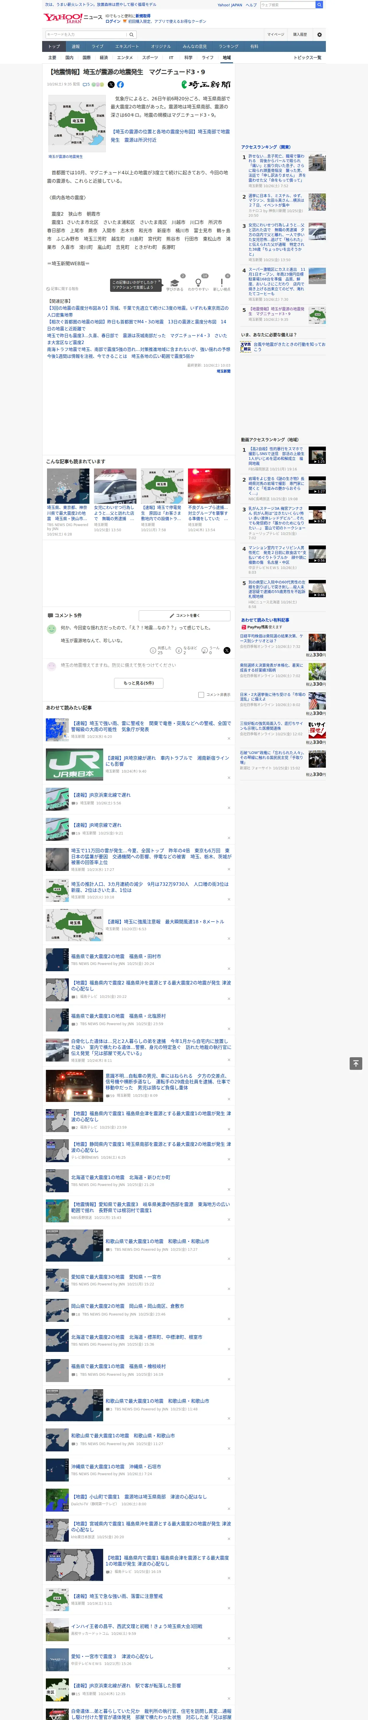React with わかりやすい lightbulb icon
The image size is (368, 1720).
[x=198, y=282]
